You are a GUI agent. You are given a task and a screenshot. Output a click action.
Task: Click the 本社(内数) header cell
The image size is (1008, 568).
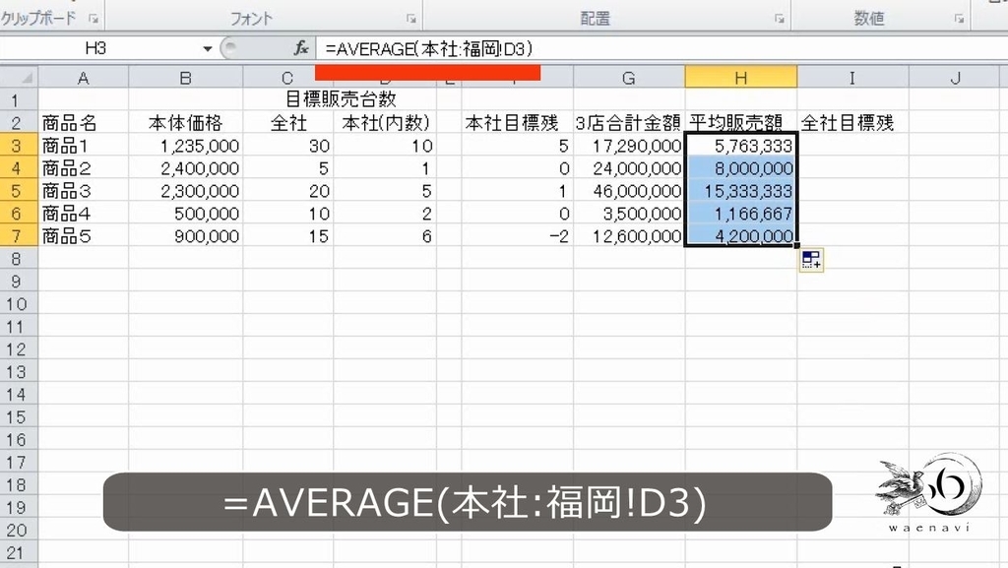point(385,123)
